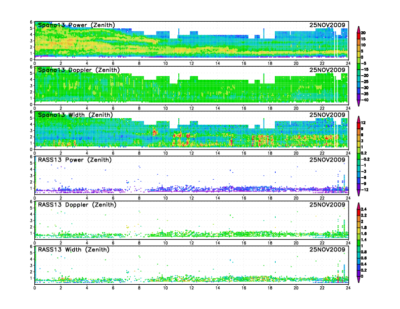
Task: Click the purple bottom arrow of the uppermost colorbar
Action: click(358, 104)
